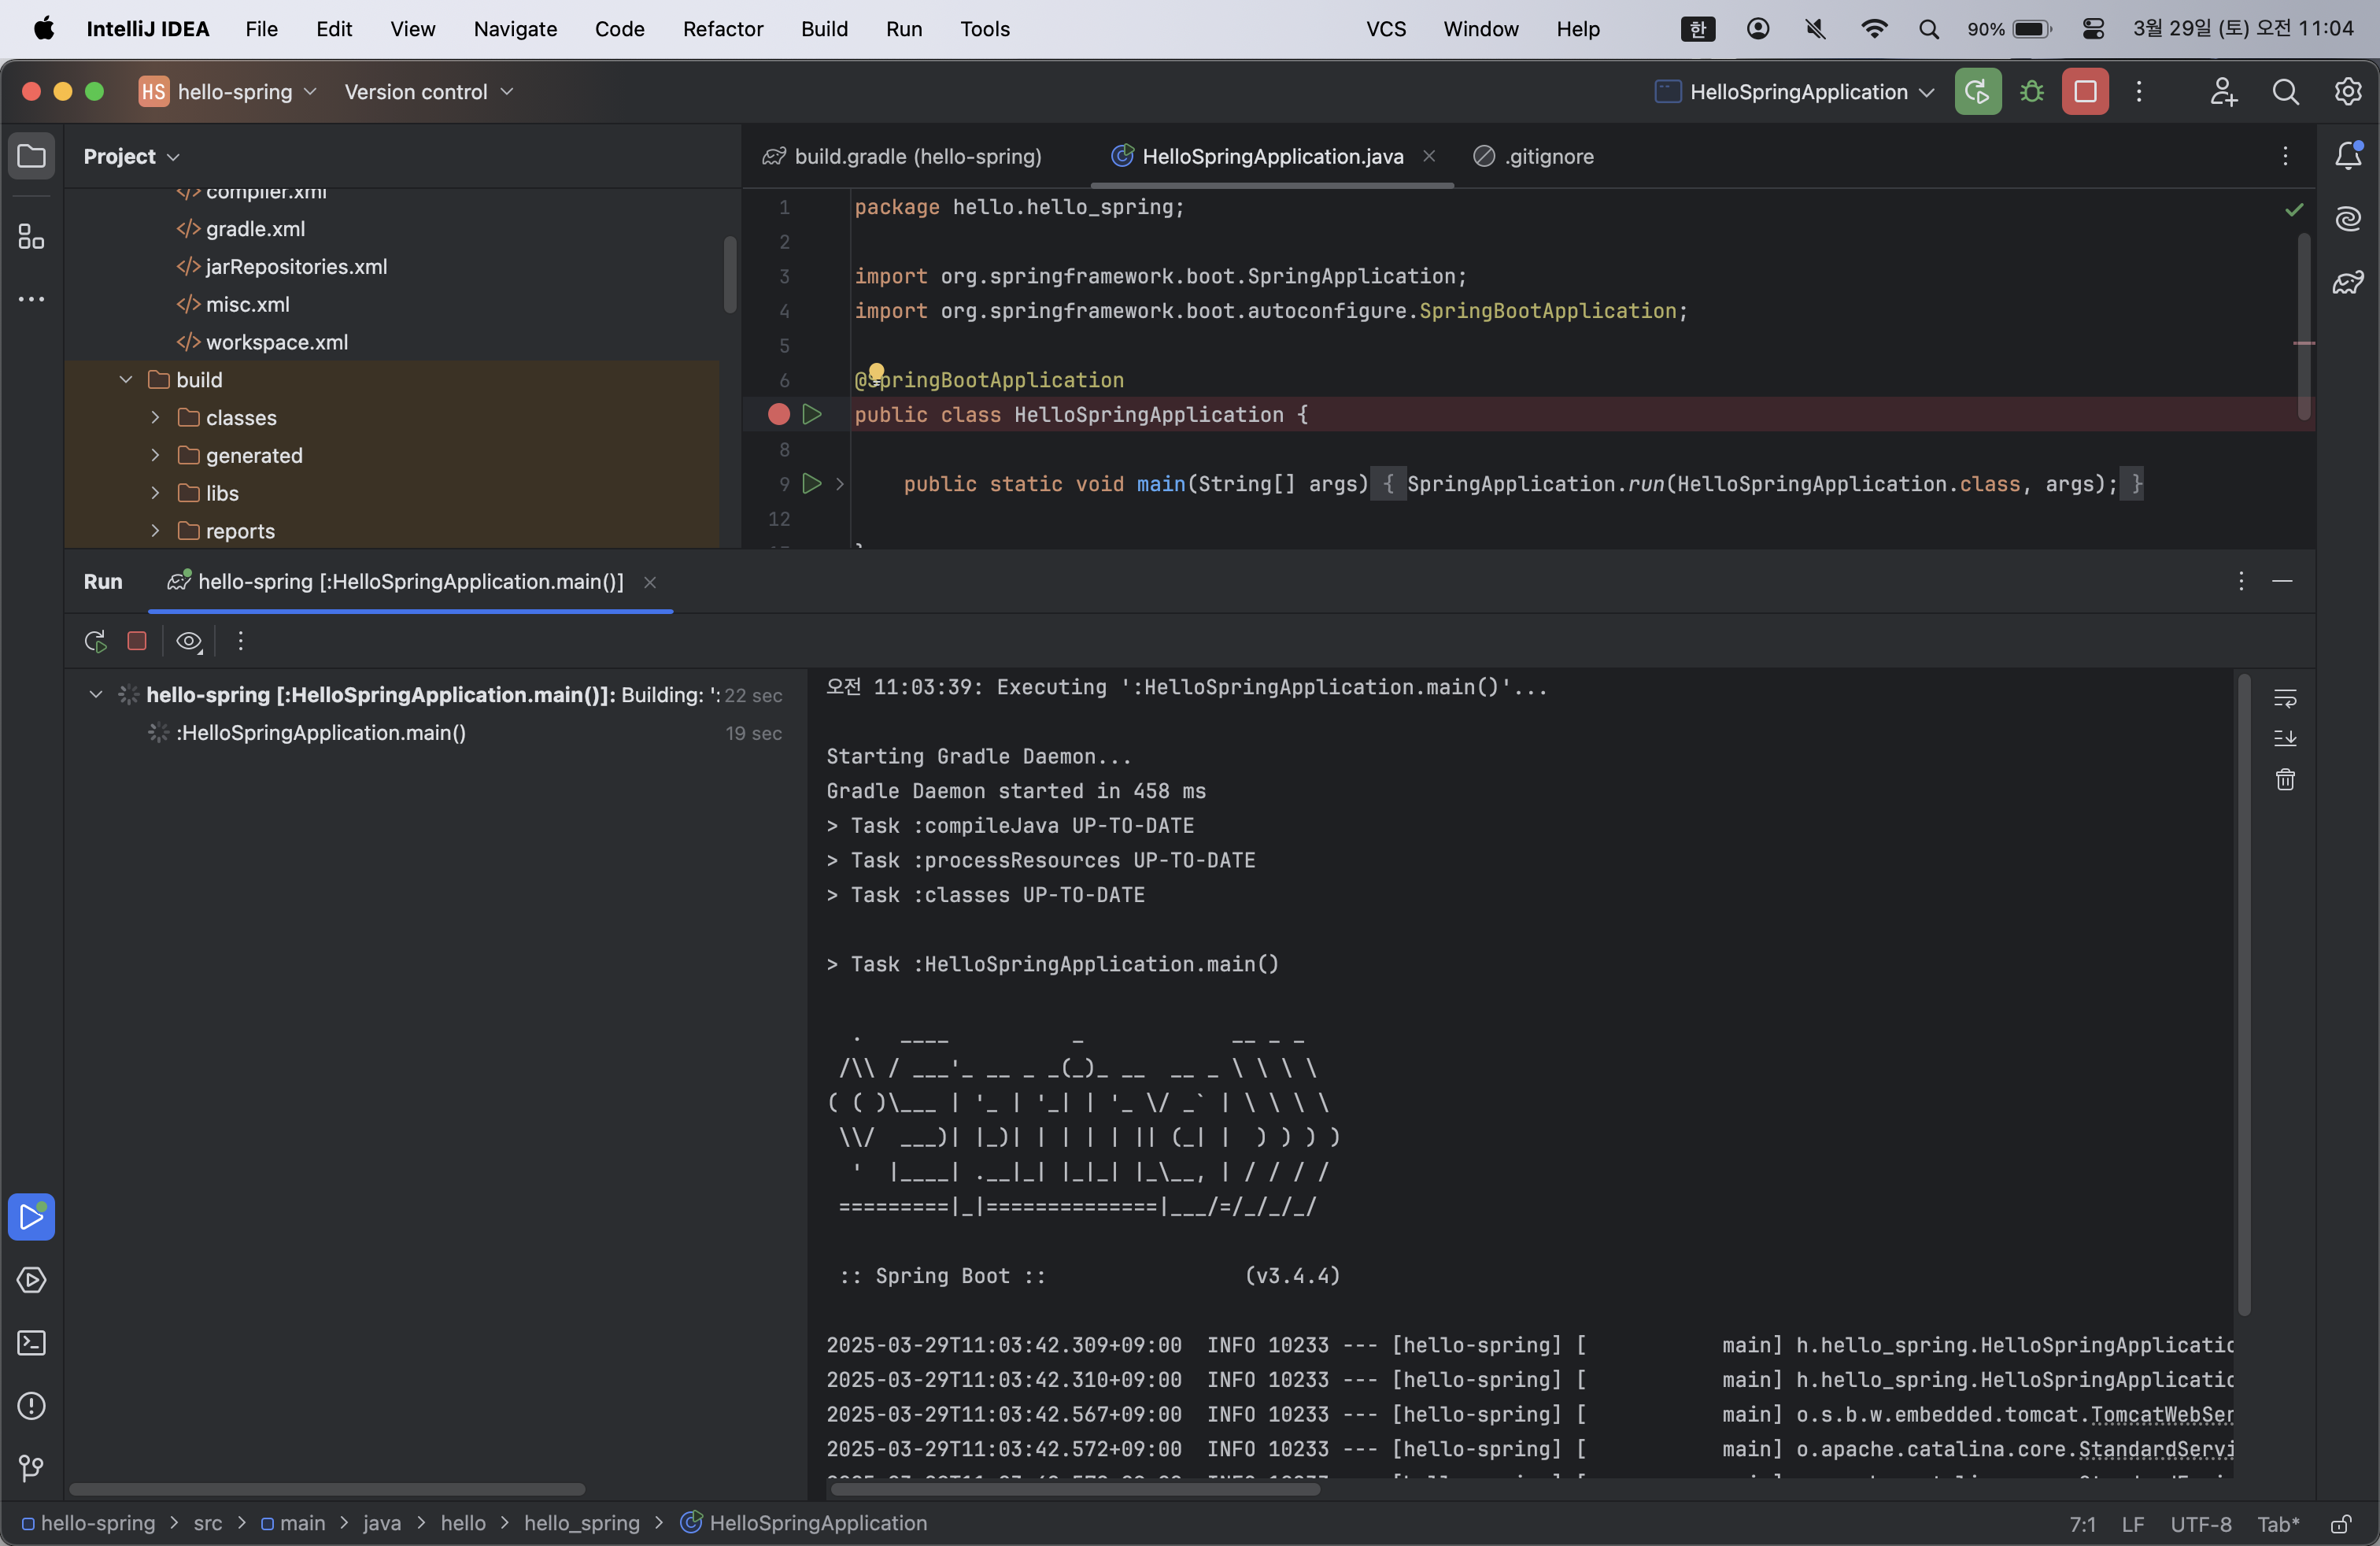The image size is (2380, 1546).
Task: Collapse the build folder
Action: tap(126, 380)
